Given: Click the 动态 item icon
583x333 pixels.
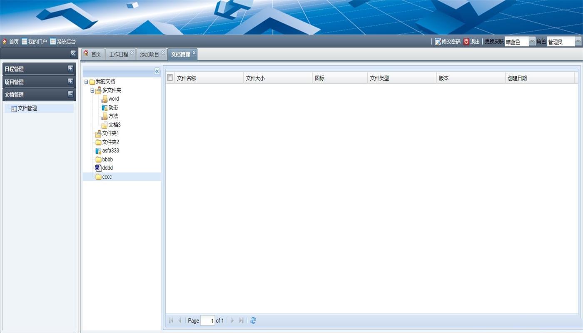Looking at the screenshot, I should pyautogui.click(x=105, y=108).
